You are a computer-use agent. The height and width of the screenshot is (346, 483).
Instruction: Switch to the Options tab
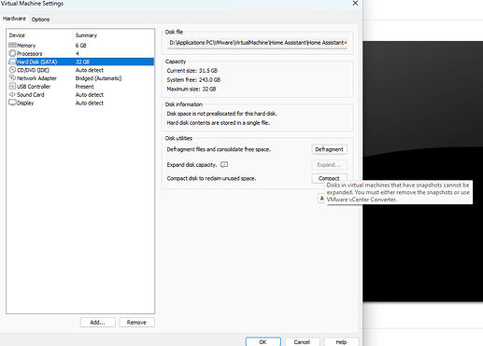pos(40,20)
